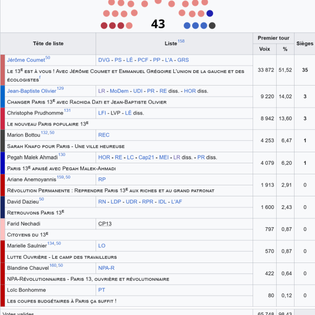Open the LFI party link
Image resolution: width=315 pixels, height=315 pixels.
click(x=103, y=113)
